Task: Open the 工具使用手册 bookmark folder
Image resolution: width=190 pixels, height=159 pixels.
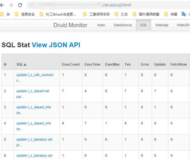Action: pyautogui.click(x=96, y=14)
